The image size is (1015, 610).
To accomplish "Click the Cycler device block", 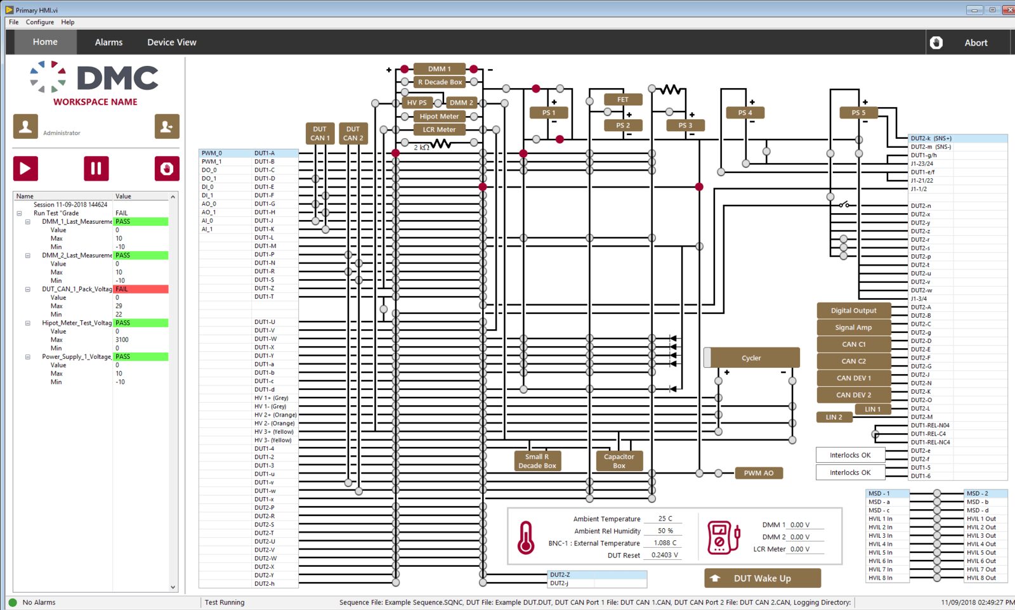I will (752, 358).
